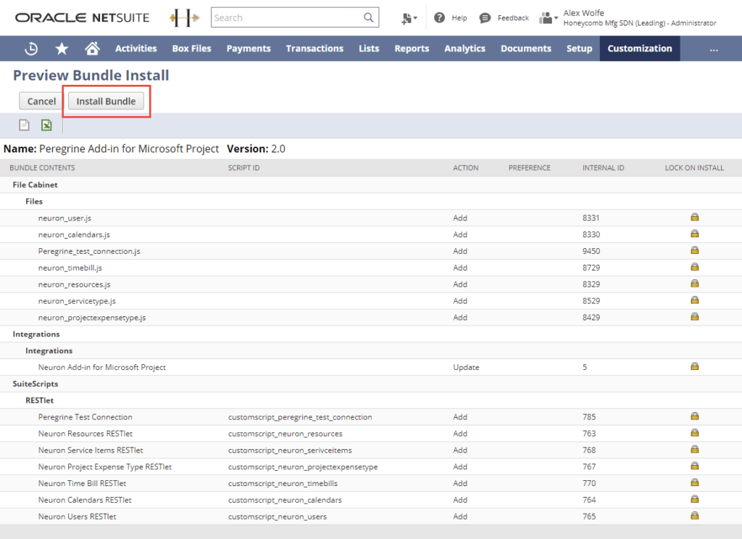Export the bundle list to Excel
742x539 pixels.
pyautogui.click(x=46, y=125)
